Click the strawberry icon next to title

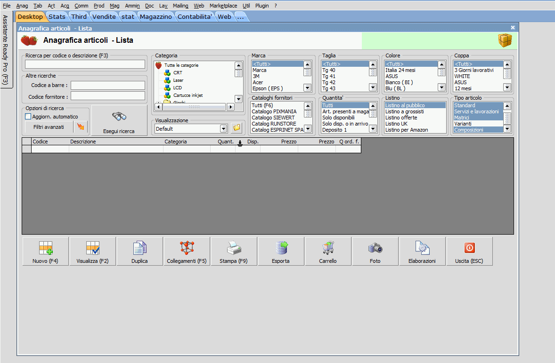point(29,40)
